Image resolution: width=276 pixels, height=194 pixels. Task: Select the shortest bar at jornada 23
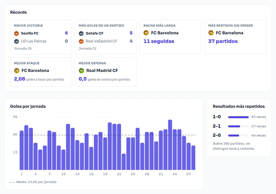(x=124, y=162)
